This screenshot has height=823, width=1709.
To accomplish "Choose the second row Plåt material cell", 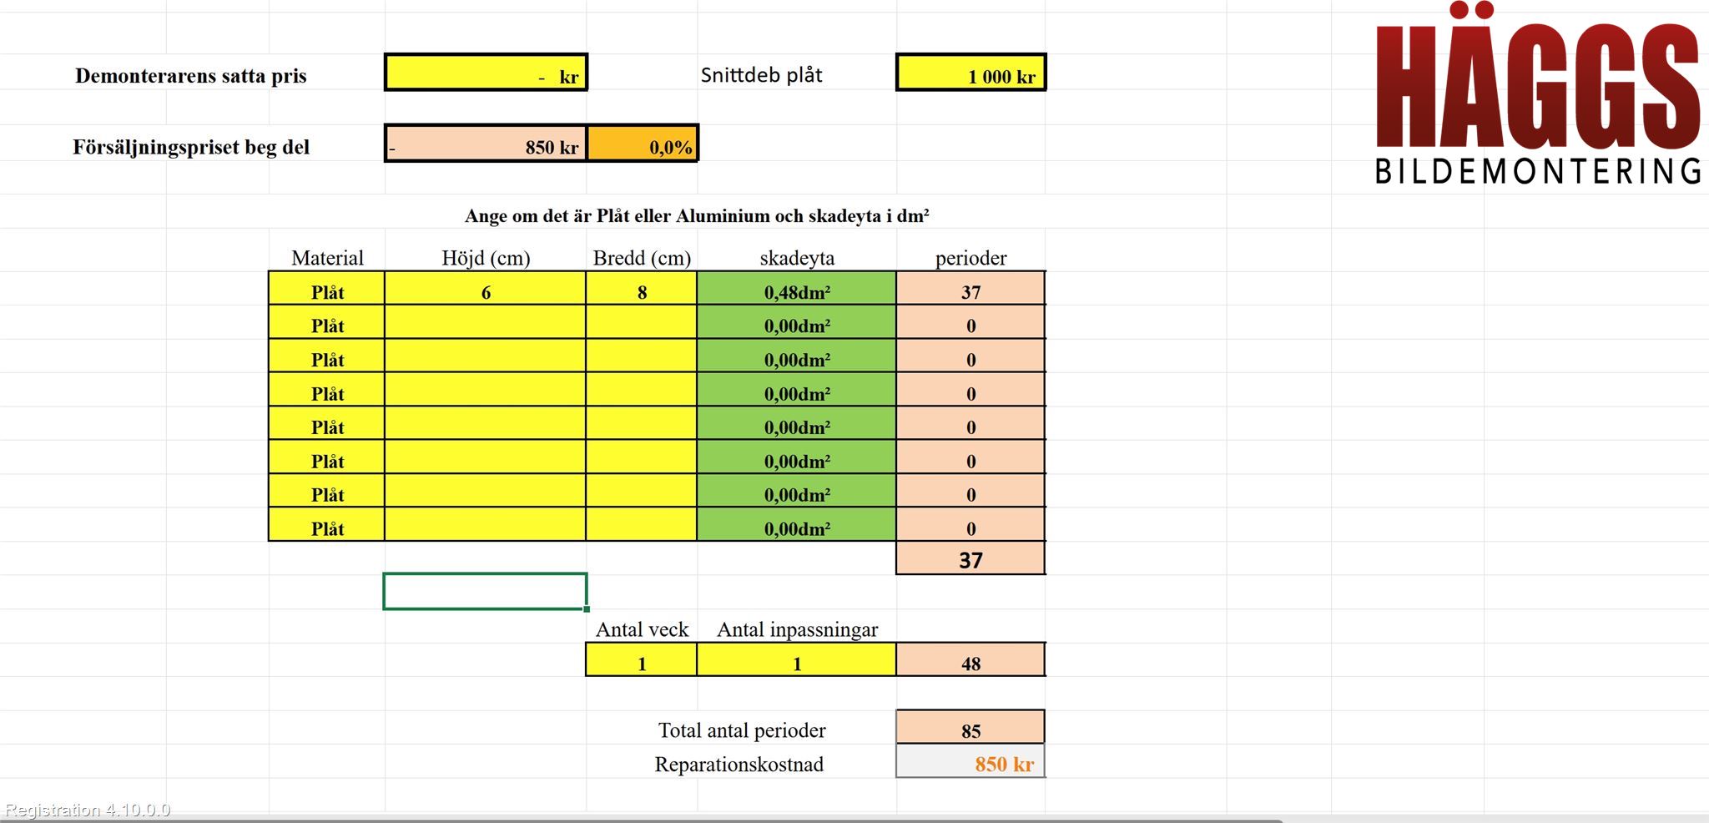I will click(327, 326).
